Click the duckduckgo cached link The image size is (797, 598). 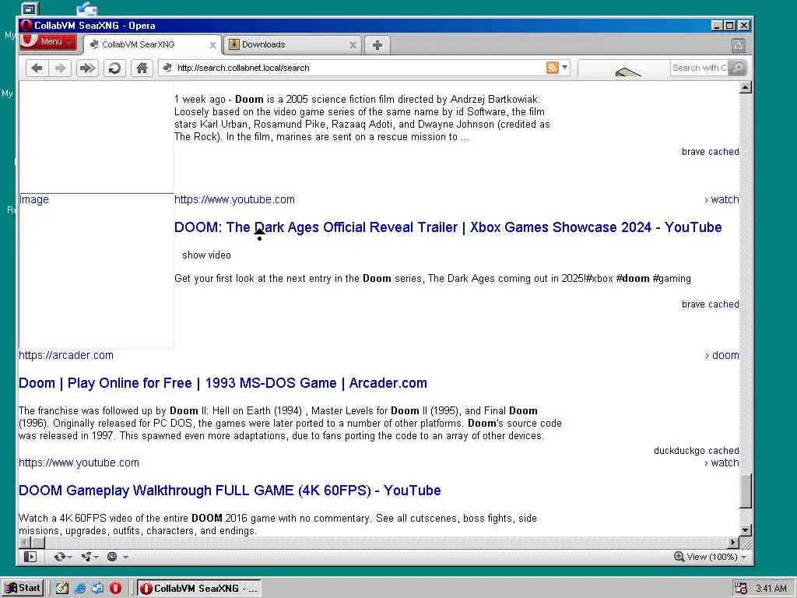pyautogui.click(x=723, y=451)
